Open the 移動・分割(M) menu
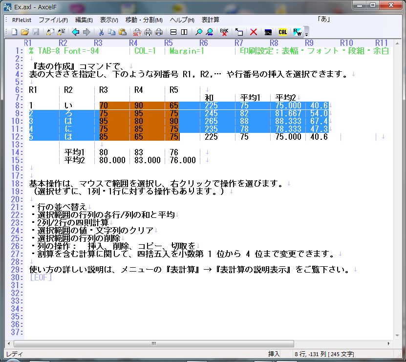The image size is (406, 362). coord(144,20)
